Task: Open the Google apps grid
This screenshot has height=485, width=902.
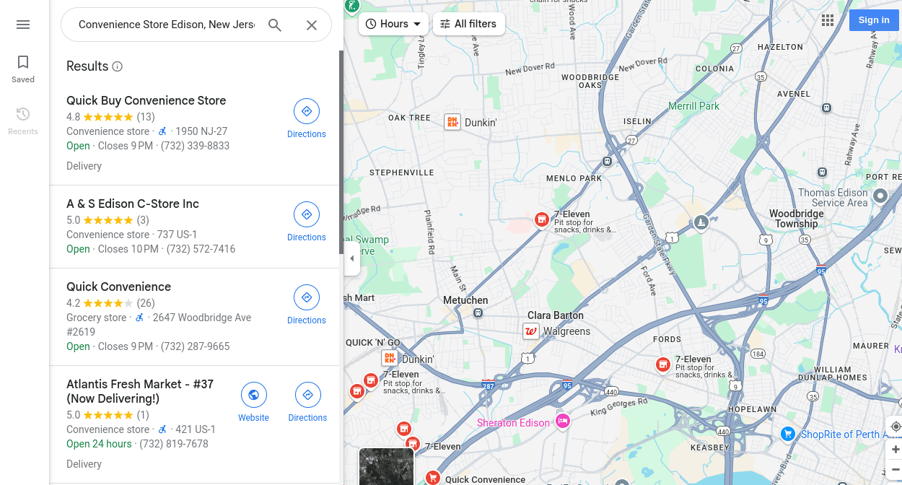Action: tap(827, 19)
